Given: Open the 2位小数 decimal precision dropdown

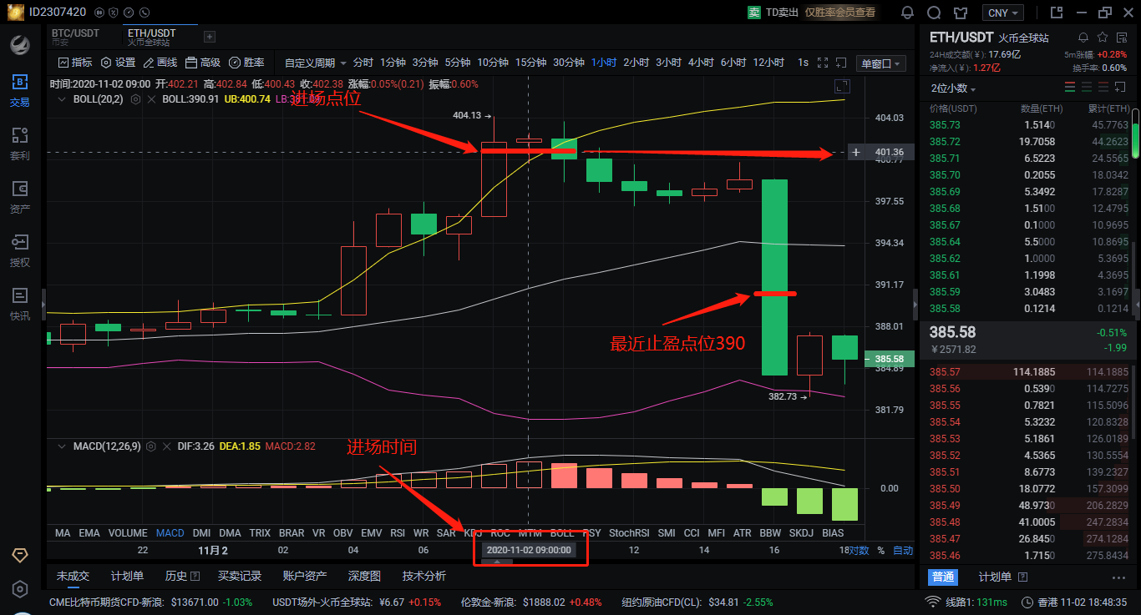Looking at the screenshot, I should click(953, 88).
